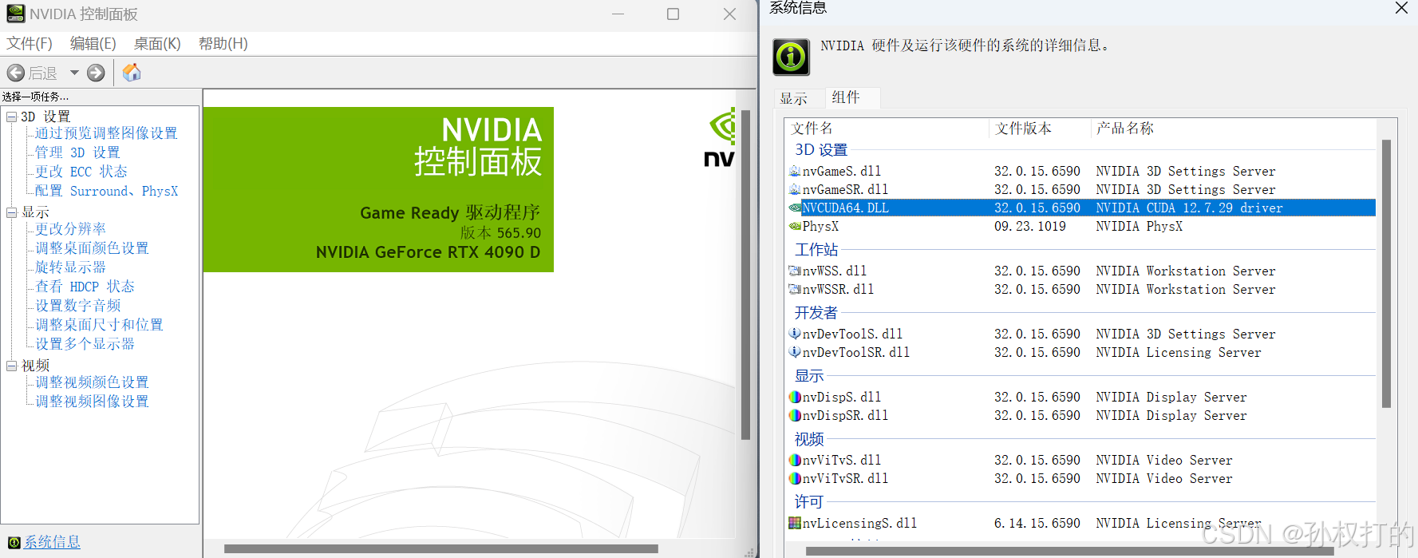Open 调整视频图像设置
Viewport: 1418px width, 558px height.
(92, 402)
